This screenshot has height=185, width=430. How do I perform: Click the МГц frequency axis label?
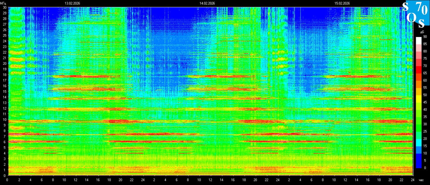coord(4,3)
